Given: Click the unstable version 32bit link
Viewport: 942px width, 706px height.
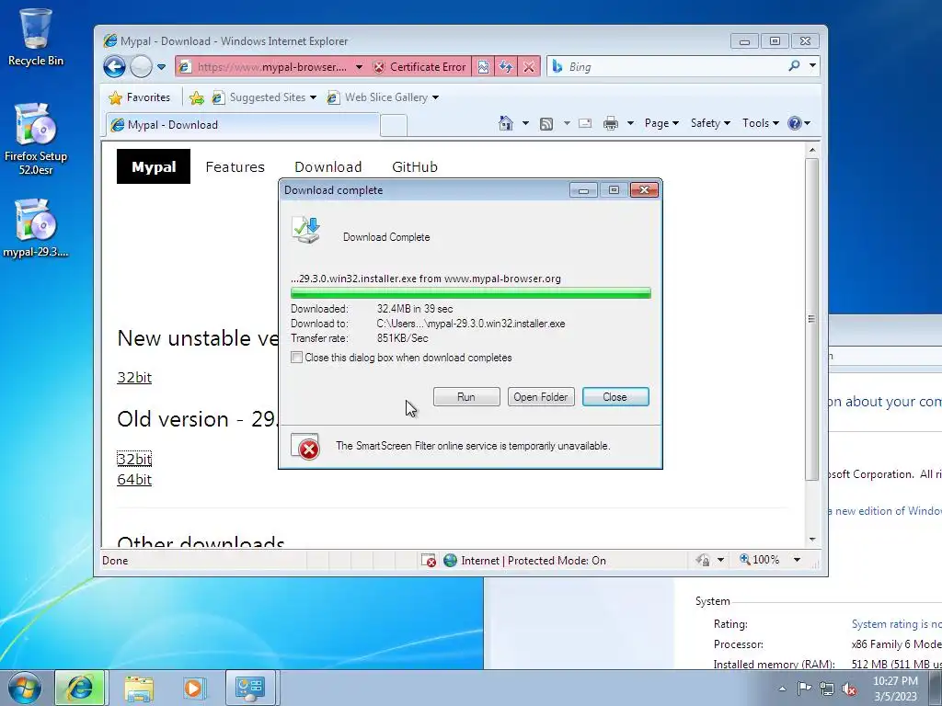Looking at the screenshot, I should [x=134, y=377].
